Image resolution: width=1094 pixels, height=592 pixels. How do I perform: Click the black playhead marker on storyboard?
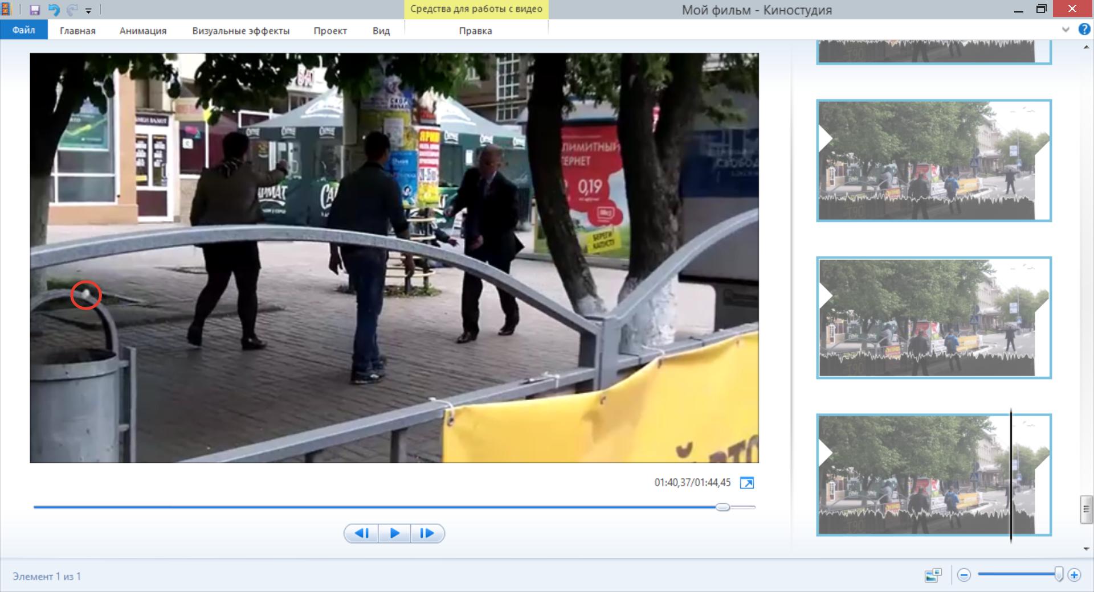[1011, 475]
